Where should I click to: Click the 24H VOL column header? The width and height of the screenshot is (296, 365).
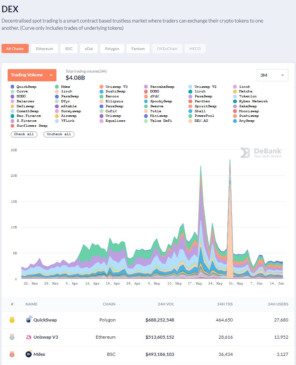(x=166, y=304)
